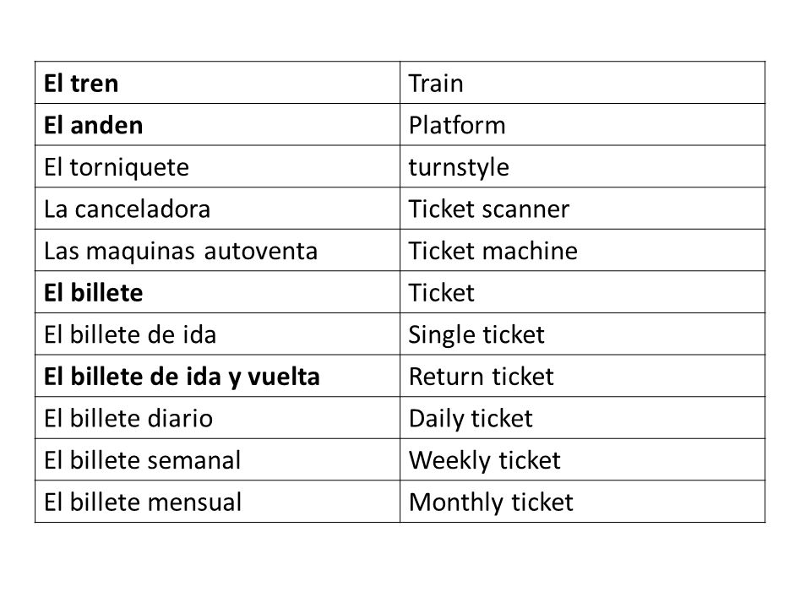Click the 'Monthly ticket' cell
This screenshot has width=811, height=608.
(582, 502)
